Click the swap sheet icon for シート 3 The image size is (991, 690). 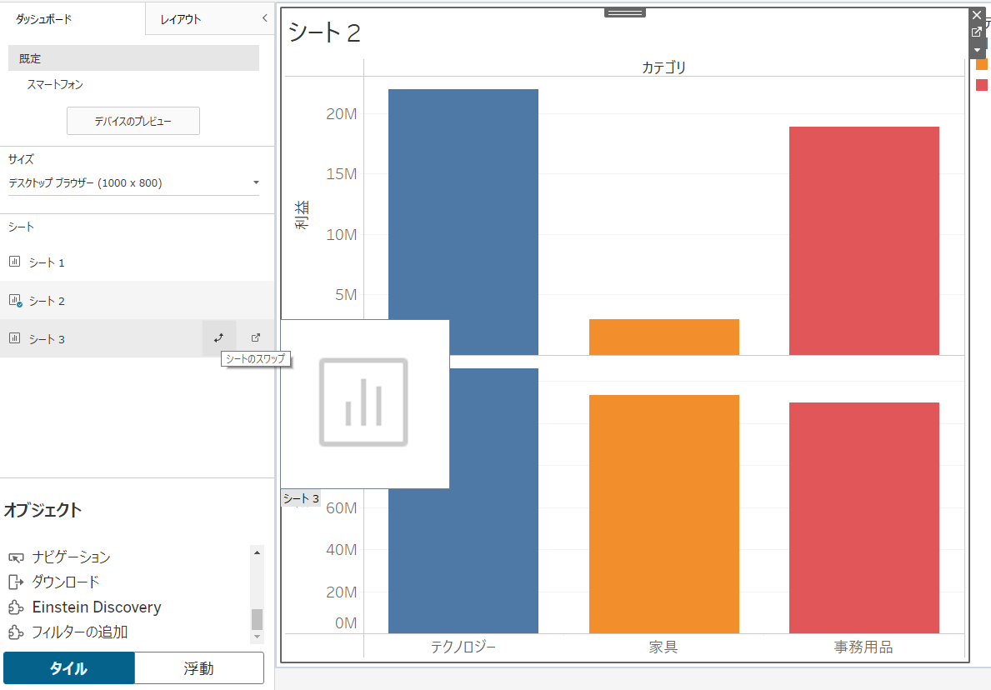pyautogui.click(x=218, y=338)
